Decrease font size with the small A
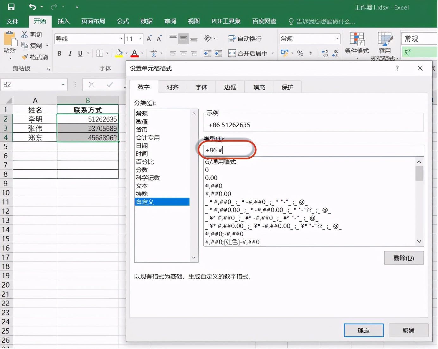Viewport: 438px width, 349px height. click(x=159, y=39)
